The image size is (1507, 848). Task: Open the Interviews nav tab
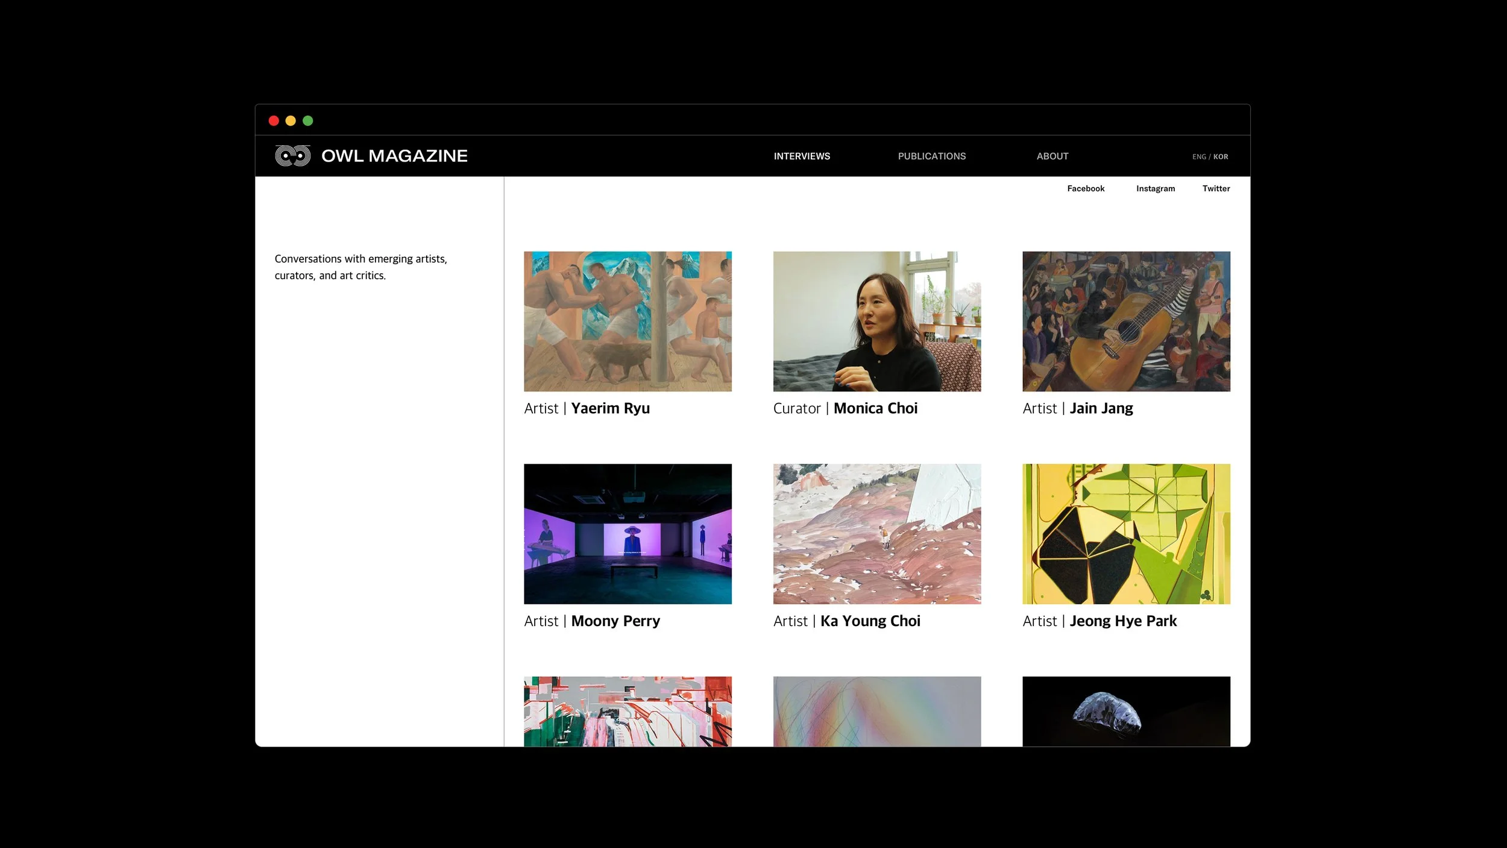[x=802, y=156]
